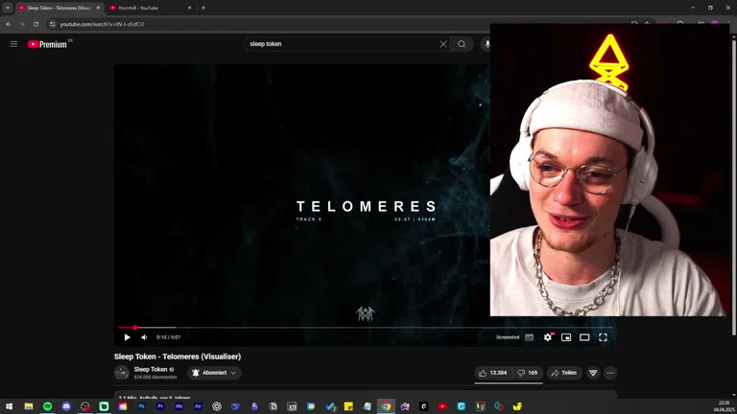Share the video via Teilen
This screenshot has width=737, height=414.
tap(564, 373)
